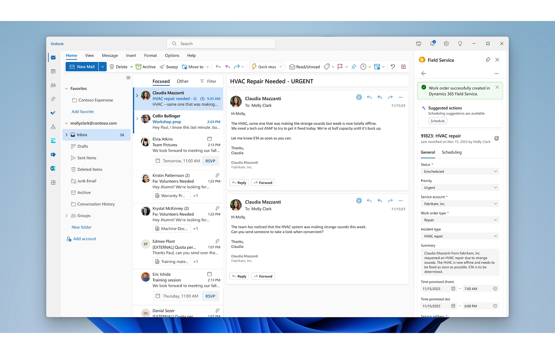The height and width of the screenshot is (354, 555).
Task: Open the To Do checkmark icon in the left rail
Action: [53, 113]
